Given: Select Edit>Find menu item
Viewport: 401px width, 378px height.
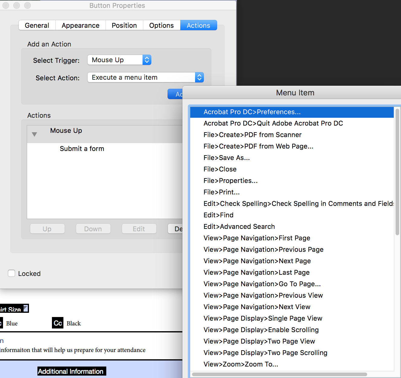Looking at the screenshot, I should pyautogui.click(x=218, y=215).
